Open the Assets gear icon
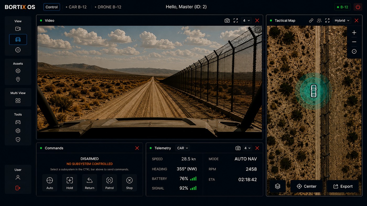Screen dimensions: 367x206 coord(18,71)
